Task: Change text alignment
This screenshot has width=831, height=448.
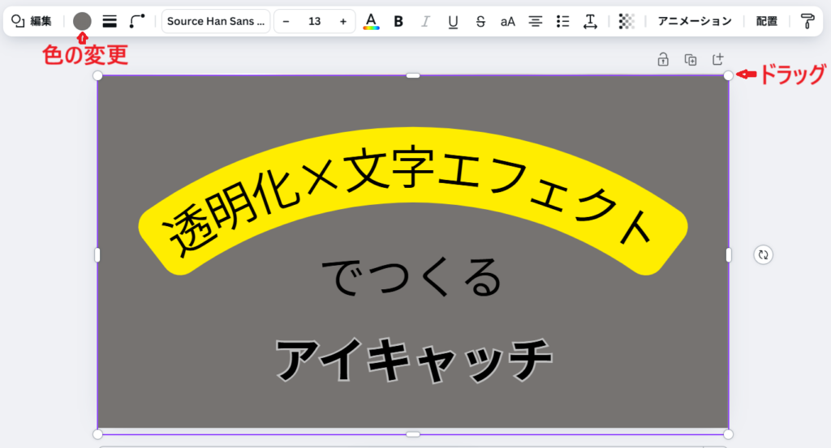Action: [535, 21]
